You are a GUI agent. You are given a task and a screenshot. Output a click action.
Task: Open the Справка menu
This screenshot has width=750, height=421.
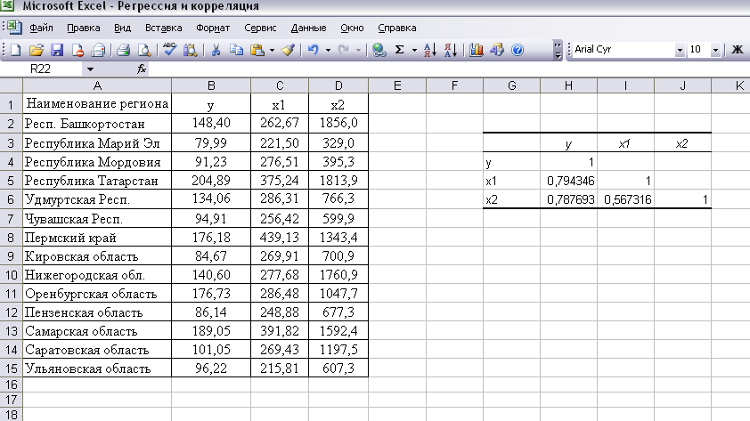click(397, 28)
